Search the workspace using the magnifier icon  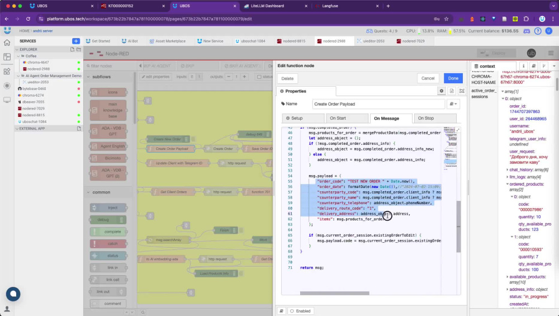tap(143, 313)
